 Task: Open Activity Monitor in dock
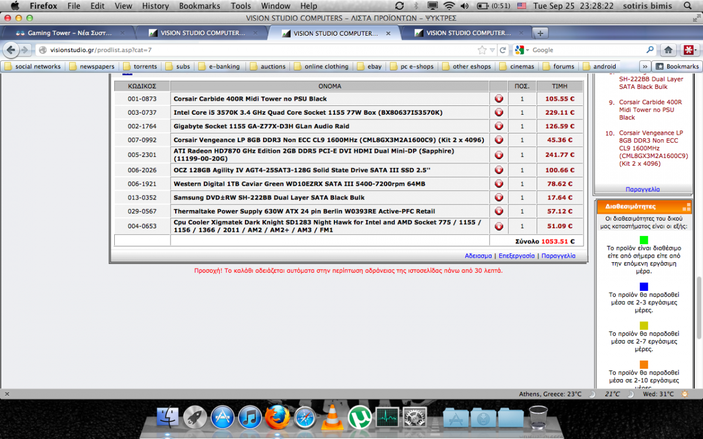tap(387, 417)
